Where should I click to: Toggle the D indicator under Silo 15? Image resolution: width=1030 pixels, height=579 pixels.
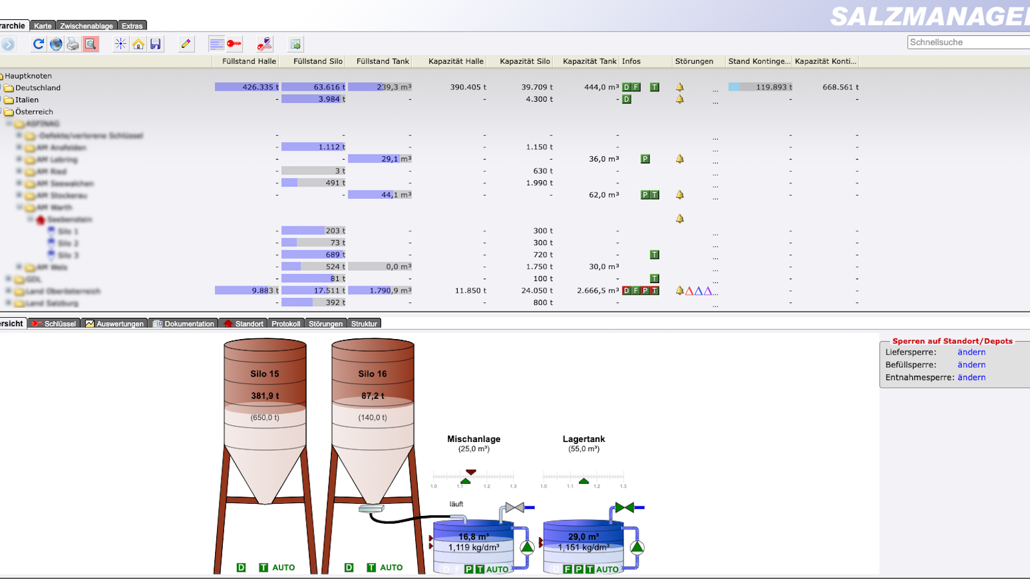[241, 567]
